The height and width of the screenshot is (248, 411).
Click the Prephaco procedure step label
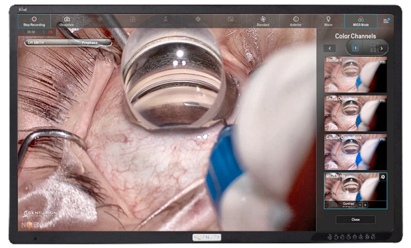tap(90, 42)
